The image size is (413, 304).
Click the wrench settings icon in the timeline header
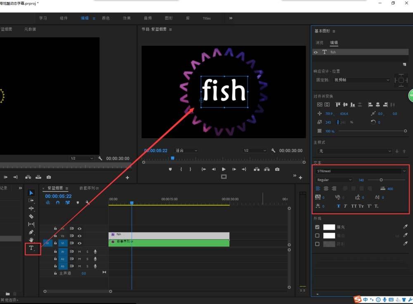pyautogui.click(x=87, y=202)
